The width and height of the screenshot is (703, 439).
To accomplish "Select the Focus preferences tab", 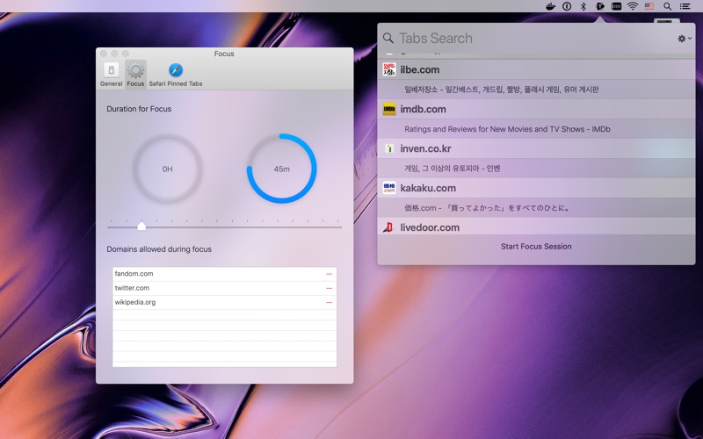I will 135,75.
